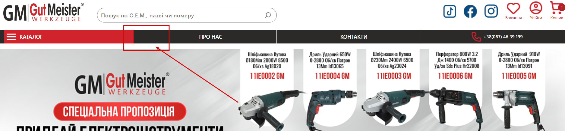Viewport: 565px width, 131px height.
Task: Open the Кошик shopping cart icon
Action: [x=557, y=8]
